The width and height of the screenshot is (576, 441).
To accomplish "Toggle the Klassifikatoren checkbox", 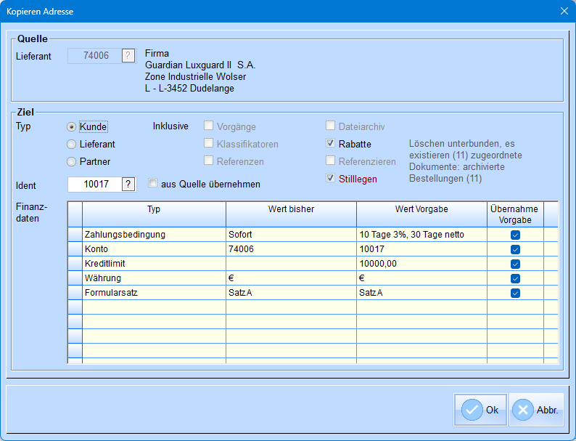I will pyautogui.click(x=208, y=143).
